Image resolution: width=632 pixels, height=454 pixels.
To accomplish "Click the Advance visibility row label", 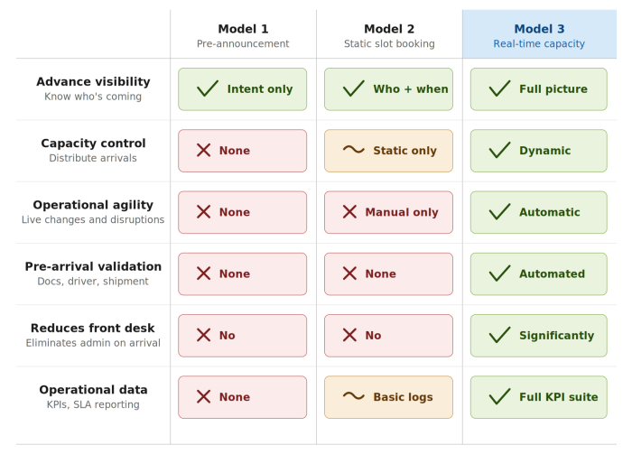I will (x=93, y=88).
